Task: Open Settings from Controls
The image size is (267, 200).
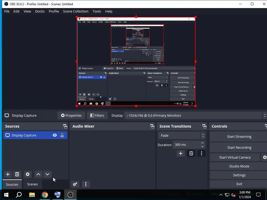Action: click(x=239, y=175)
